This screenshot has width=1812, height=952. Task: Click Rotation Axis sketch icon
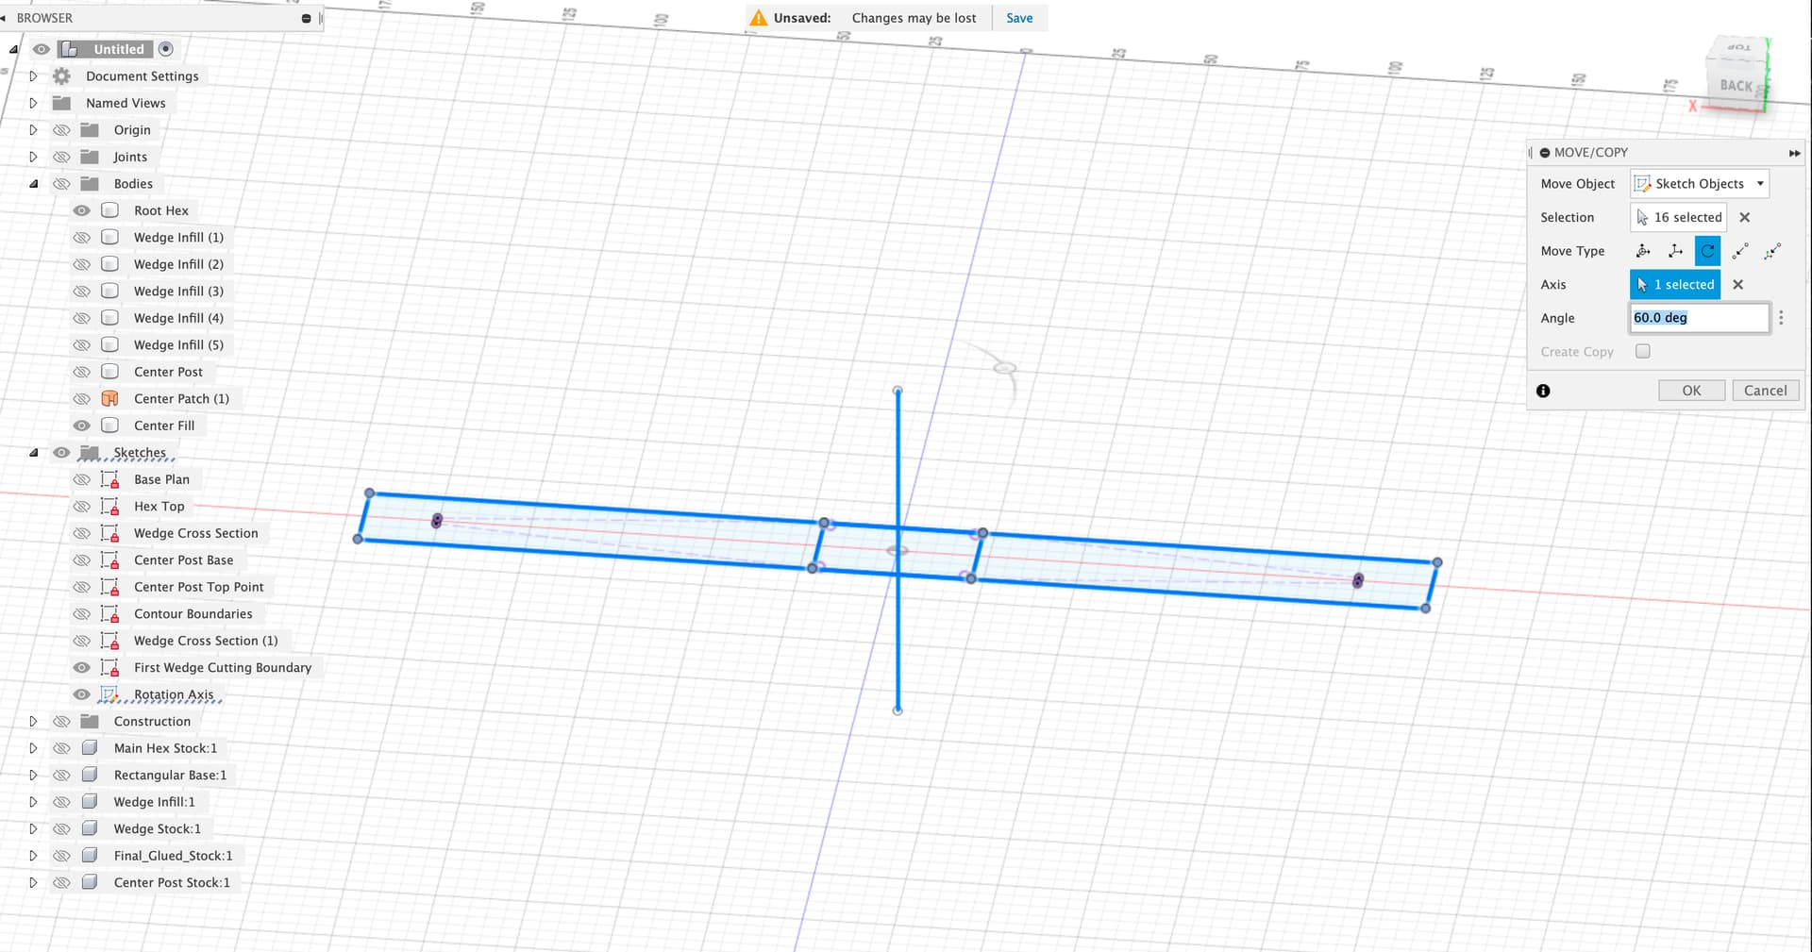[x=109, y=694]
